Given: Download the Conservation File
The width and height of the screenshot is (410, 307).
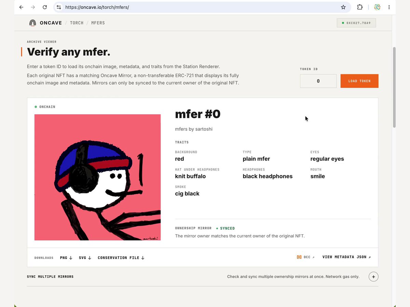Looking at the screenshot, I should tap(121, 258).
